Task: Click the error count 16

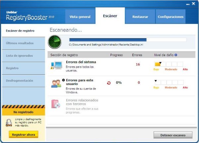Action: click(x=138, y=64)
